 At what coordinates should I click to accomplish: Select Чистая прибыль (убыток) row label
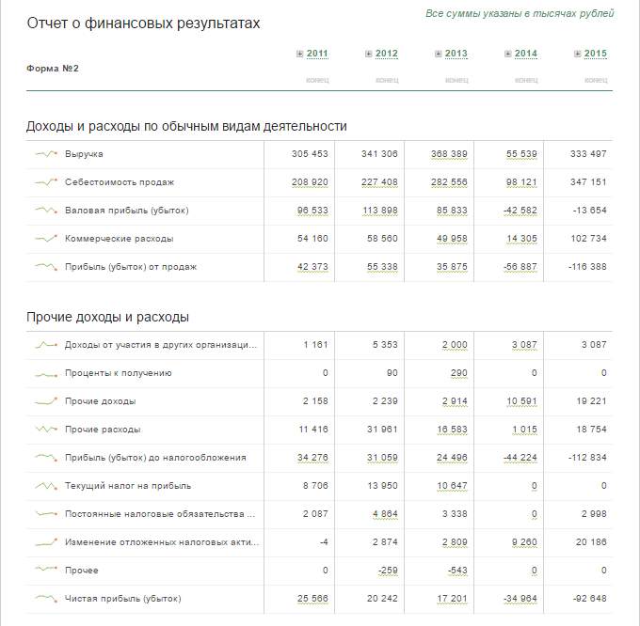click(123, 599)
